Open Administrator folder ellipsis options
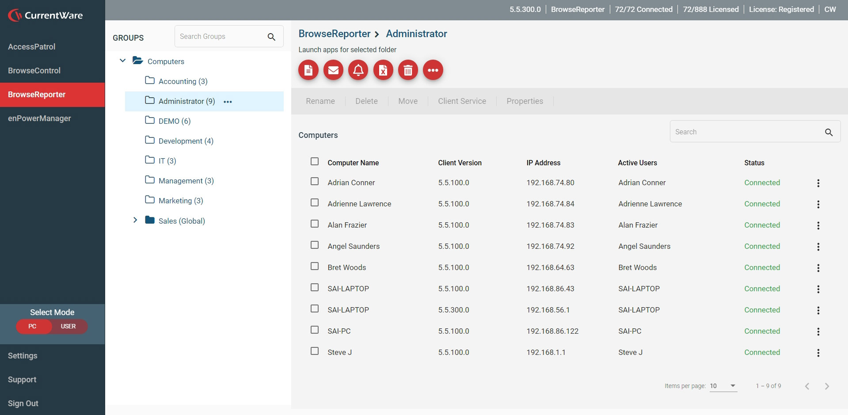The image size is (848, 415). click(228, 102)
